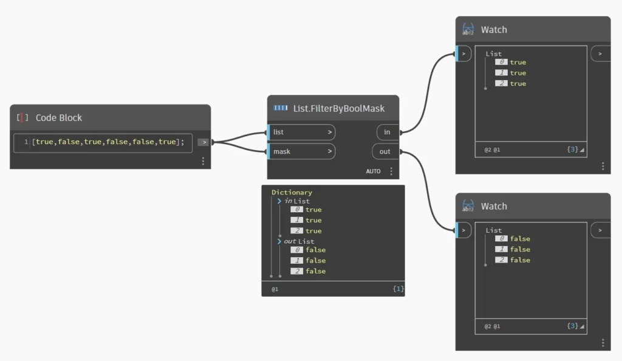This screenshot has height=361, width=622.
Task: Select index 1 false in bottom Watch
Action: [513, 250]
